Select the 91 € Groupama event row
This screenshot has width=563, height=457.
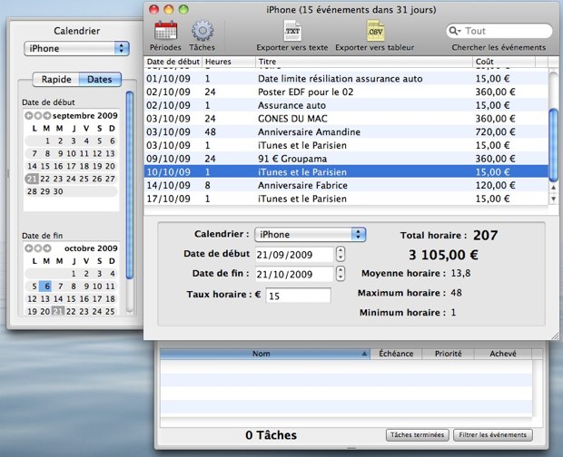346,159
